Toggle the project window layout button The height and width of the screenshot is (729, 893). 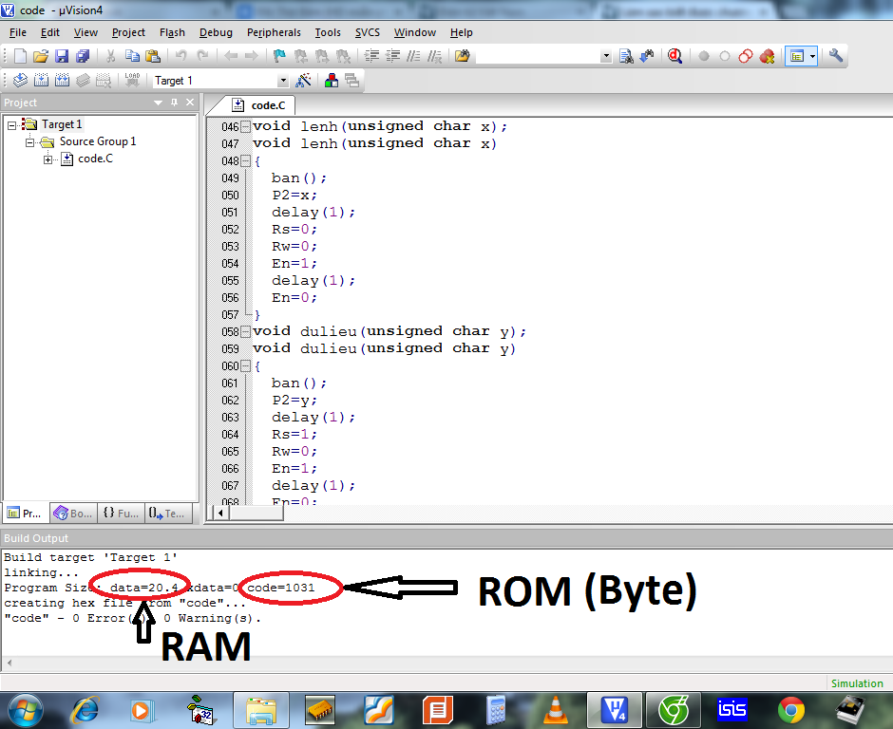pyautogui.click(x=796, y=56)
